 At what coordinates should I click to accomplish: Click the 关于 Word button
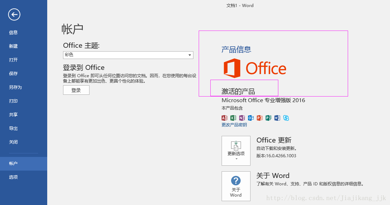(236, 186)
